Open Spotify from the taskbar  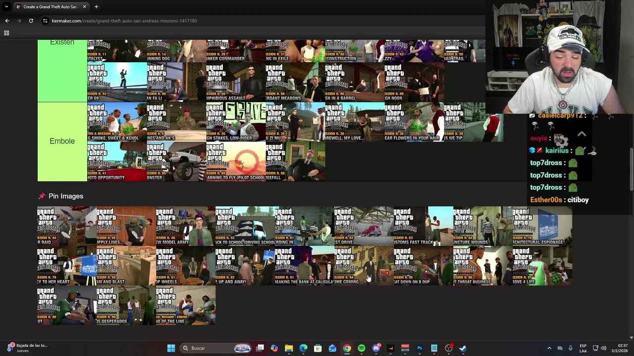(362, 348)
